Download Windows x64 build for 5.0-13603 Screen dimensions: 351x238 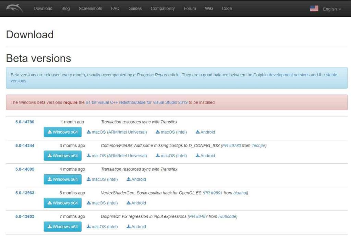pos(62,226)
